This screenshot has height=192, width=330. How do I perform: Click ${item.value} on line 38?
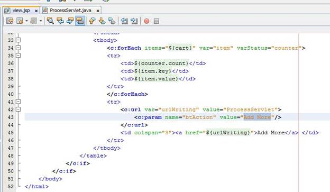click(x=156, y=79)
